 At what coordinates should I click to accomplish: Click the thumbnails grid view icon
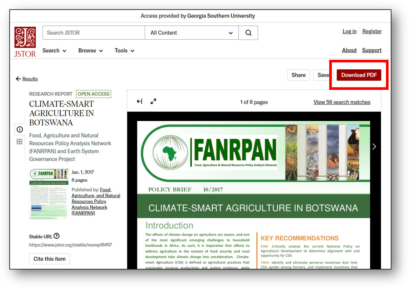19,142
